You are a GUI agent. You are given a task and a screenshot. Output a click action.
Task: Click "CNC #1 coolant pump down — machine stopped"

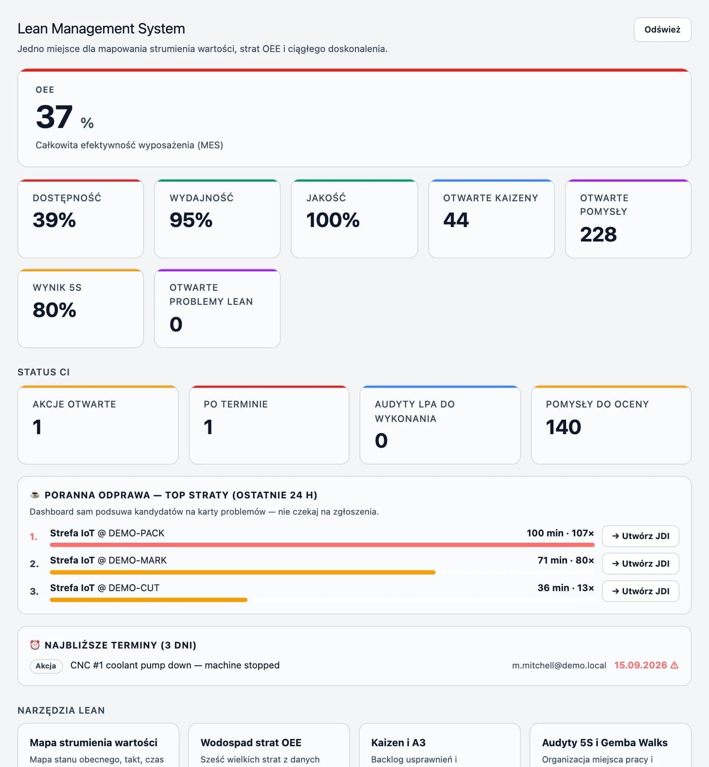tap(175, 665)
